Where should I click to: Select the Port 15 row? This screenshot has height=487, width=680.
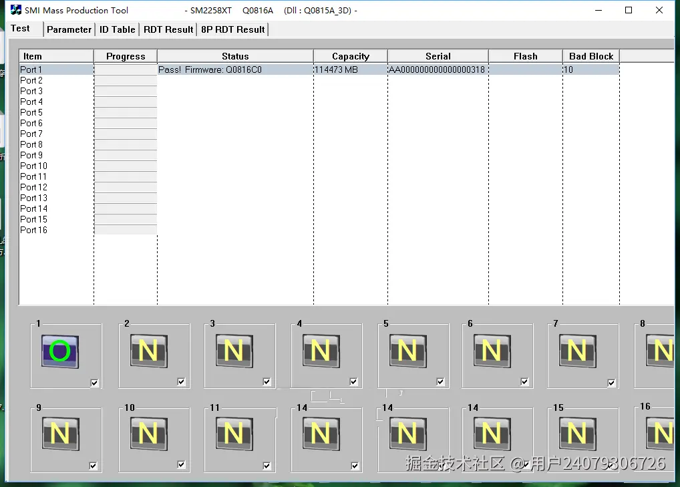(x=33, y=219)
